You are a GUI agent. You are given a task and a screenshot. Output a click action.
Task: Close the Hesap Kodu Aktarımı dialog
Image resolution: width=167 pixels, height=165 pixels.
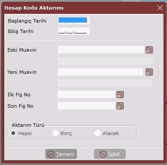(160, 8)
